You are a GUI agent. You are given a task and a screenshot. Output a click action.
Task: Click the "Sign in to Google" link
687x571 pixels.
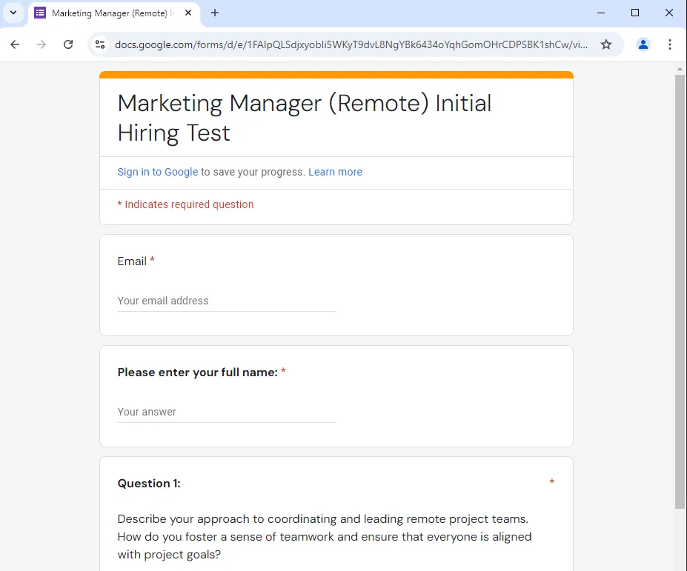coord(157,172)
